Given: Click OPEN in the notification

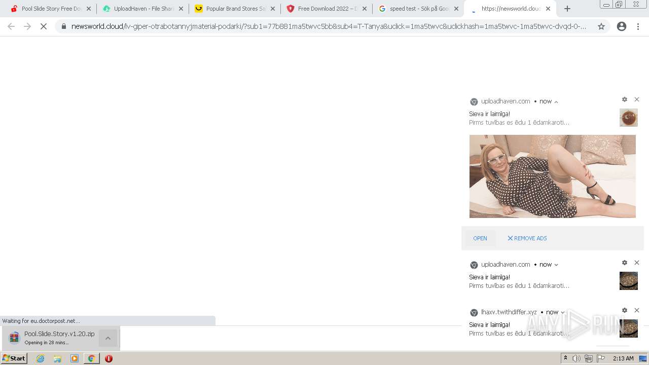Looking at the screenshot, I should (x=480, y=238).
